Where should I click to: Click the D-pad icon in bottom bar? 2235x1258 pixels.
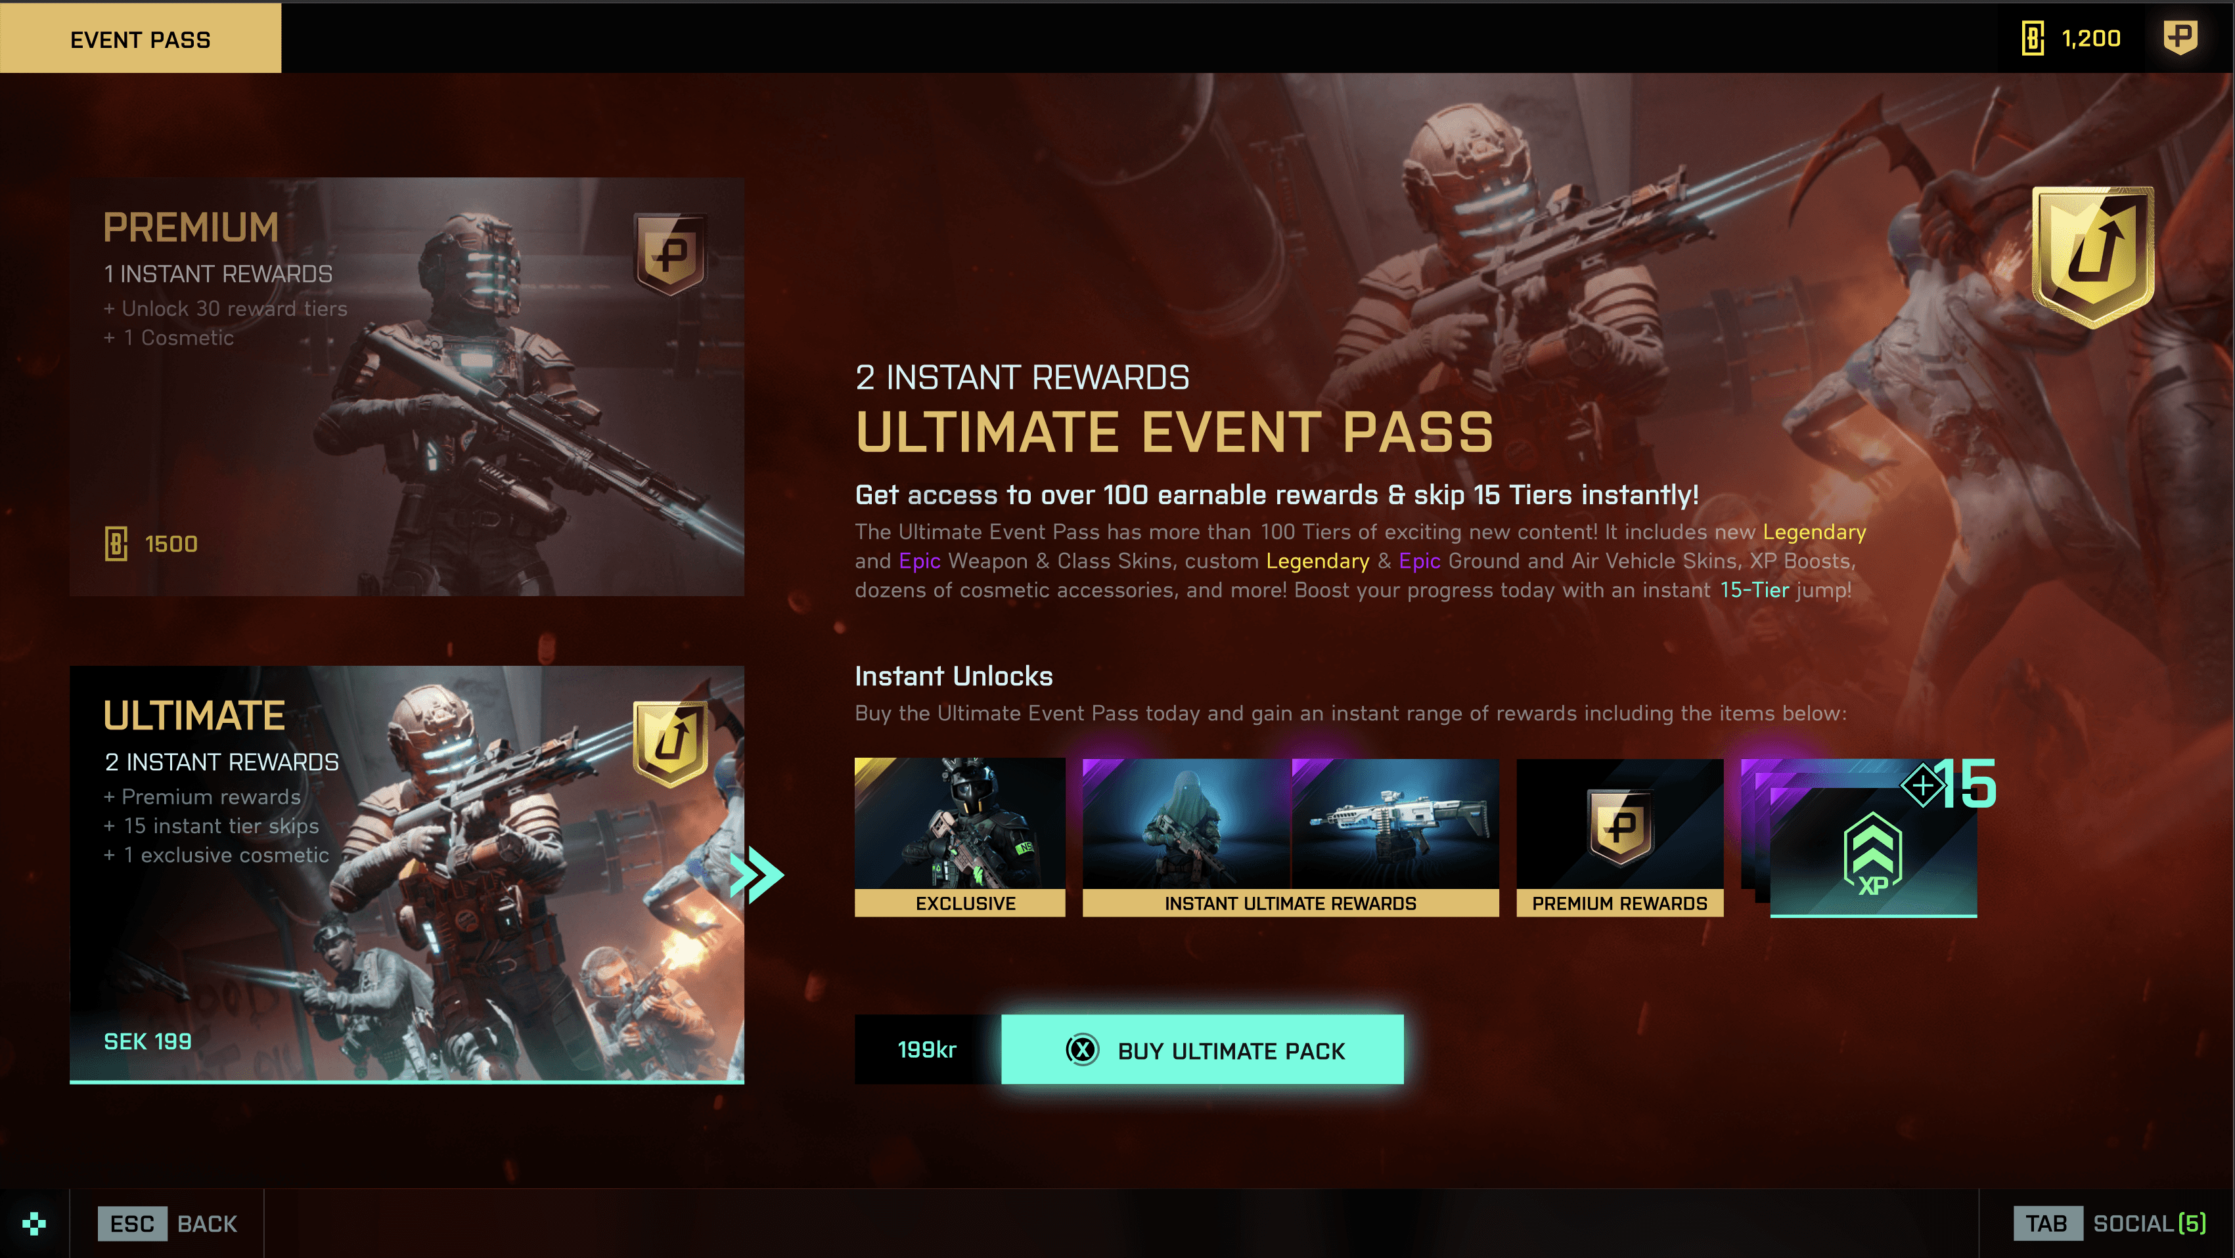34,1223
